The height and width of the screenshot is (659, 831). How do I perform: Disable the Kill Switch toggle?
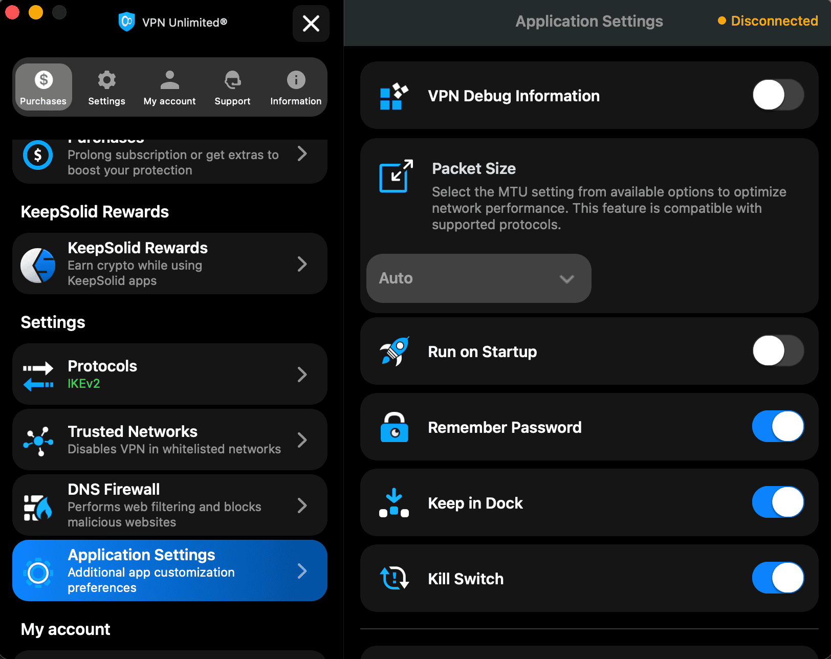(x=778, y=578)
